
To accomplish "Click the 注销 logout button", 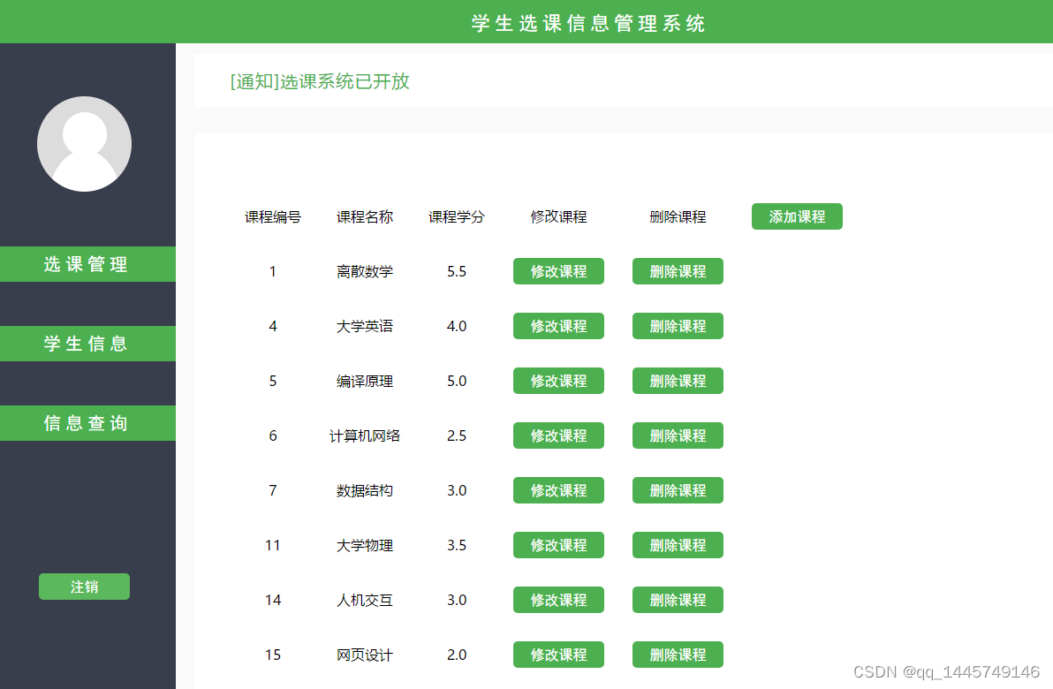I will 84,586.
